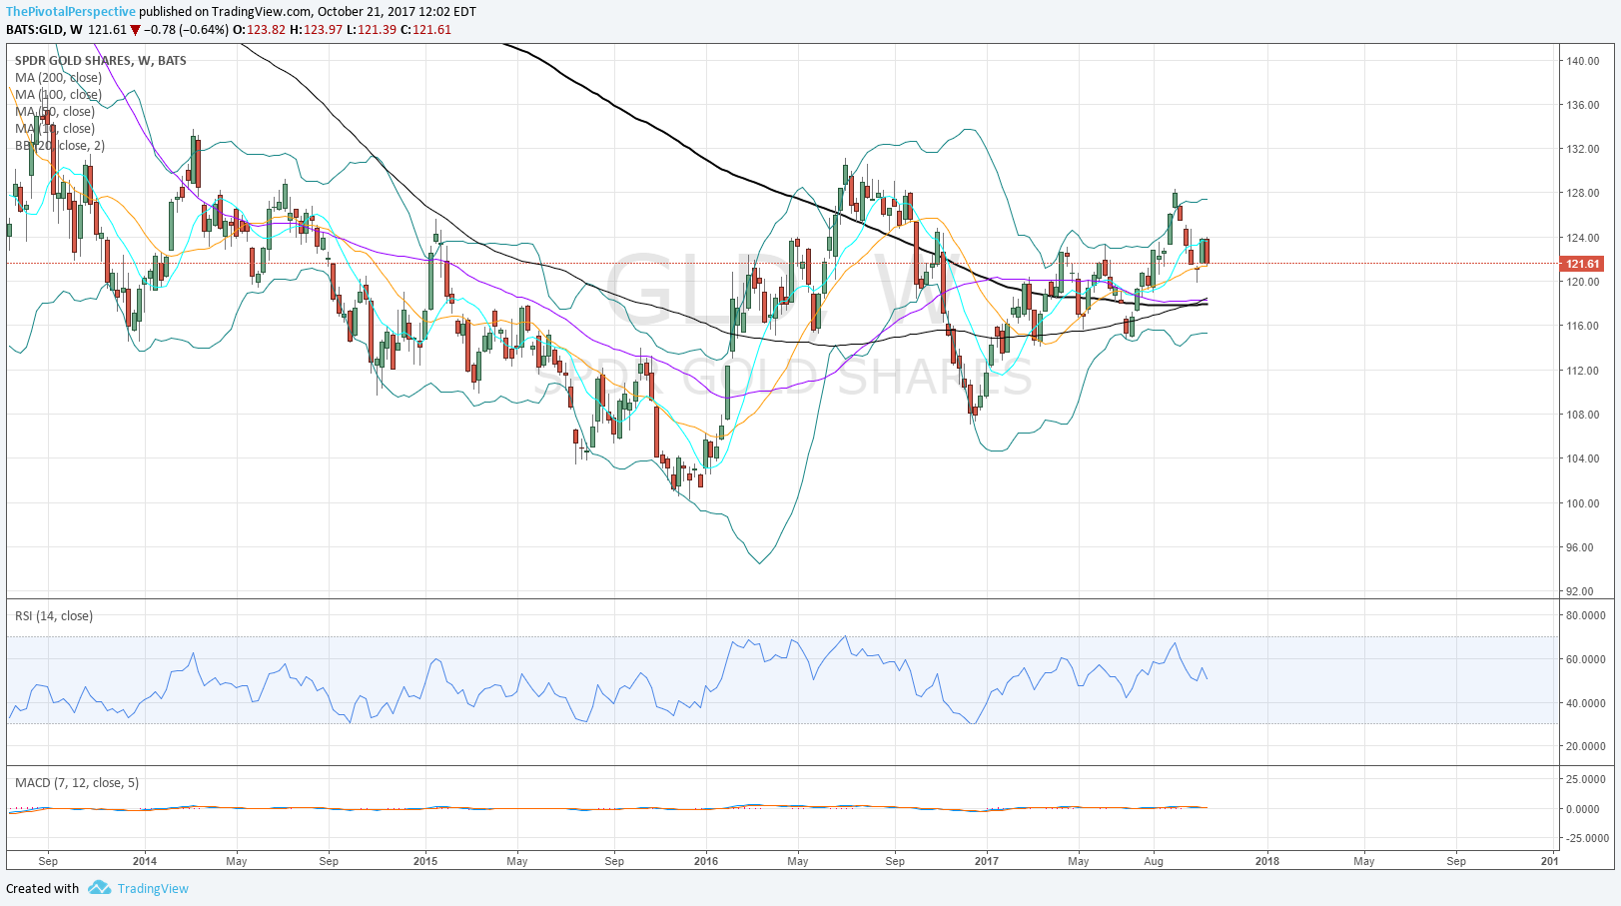Click the O:123.82 open value
The height and width of the screenshot is (906, 1621).
tap(260, 30)
